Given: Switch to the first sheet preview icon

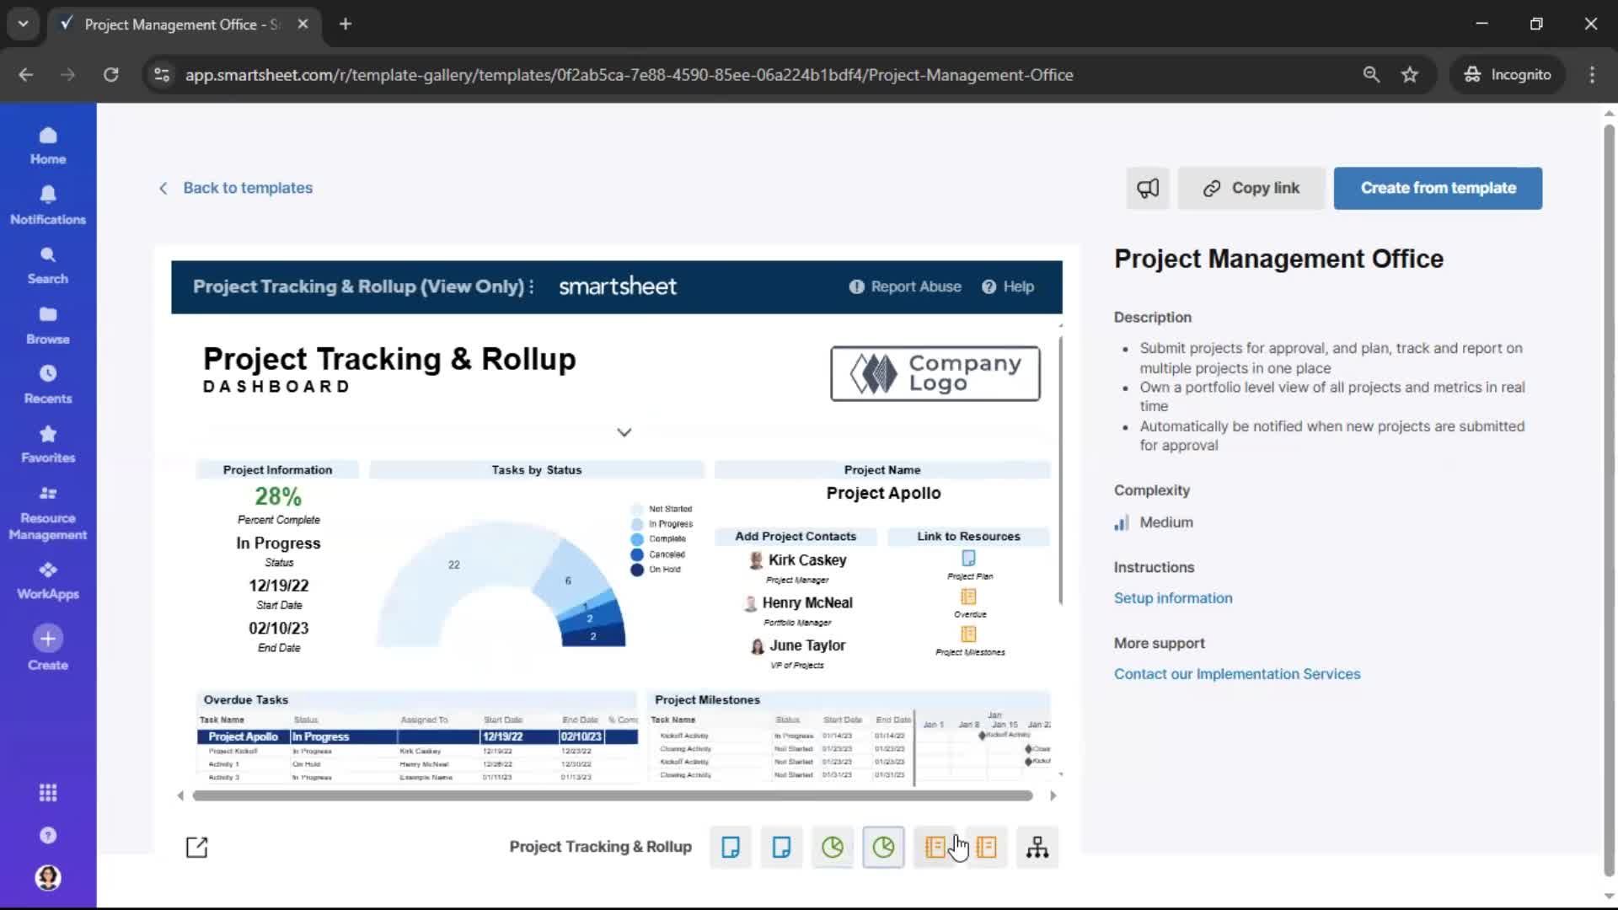Looking at the screenshot, I should point(731,847).
